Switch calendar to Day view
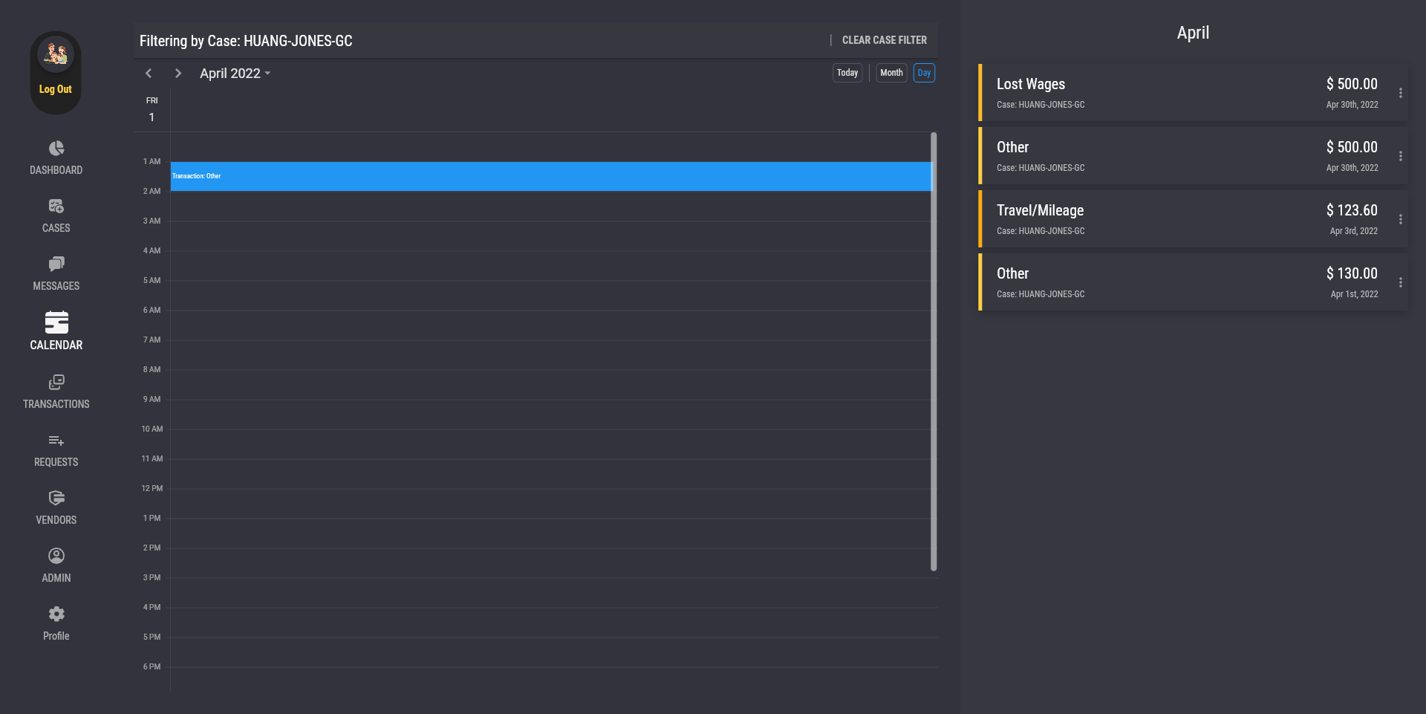This screenshot has height=714, width=1426. 924,73
